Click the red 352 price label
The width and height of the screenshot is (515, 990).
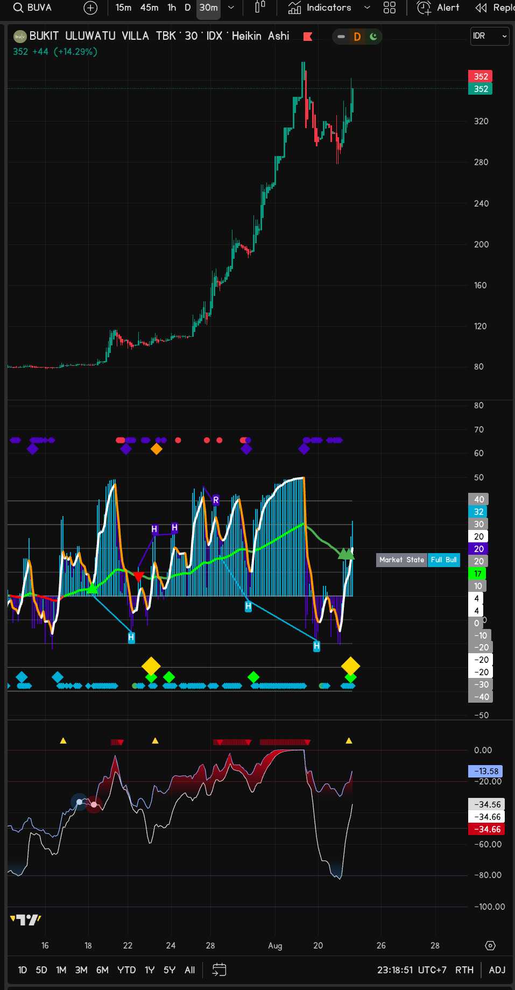click(481, 76)
